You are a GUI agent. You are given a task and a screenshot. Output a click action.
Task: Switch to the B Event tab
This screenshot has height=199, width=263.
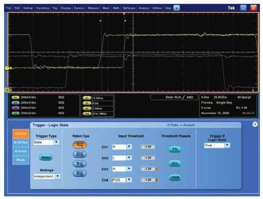pos(21,151)
